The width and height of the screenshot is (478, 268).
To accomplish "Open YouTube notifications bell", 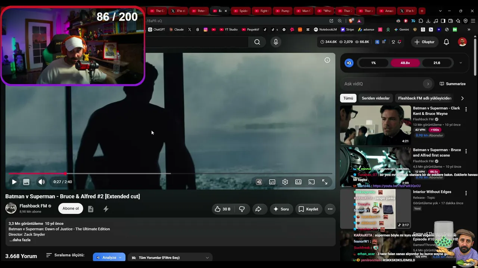I will point(446,42).
